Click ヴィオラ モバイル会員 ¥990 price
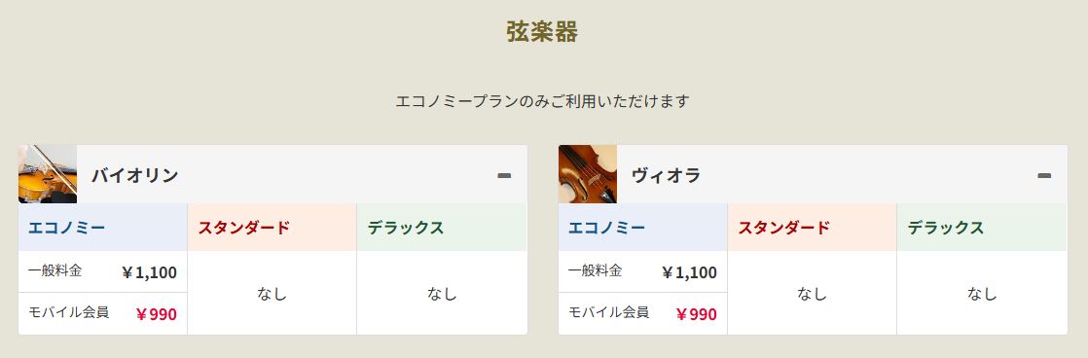This screenshot has height=358, width=1088. (x=696, y=314)
